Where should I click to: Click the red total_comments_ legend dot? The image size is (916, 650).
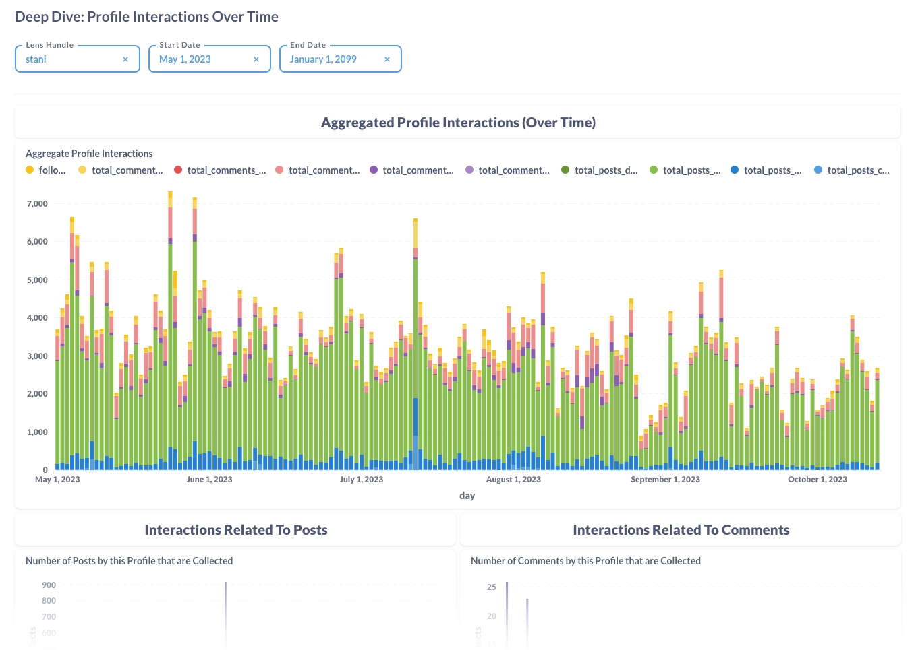(x=178, y=170)
